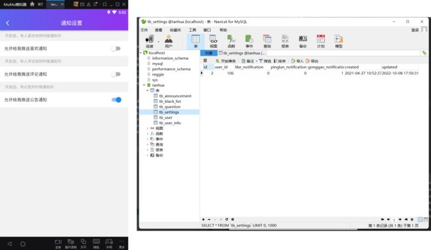Open the 连接 connection tool in Navicat
The width and height of the screenshot is (431, 250).
(149, 41)
